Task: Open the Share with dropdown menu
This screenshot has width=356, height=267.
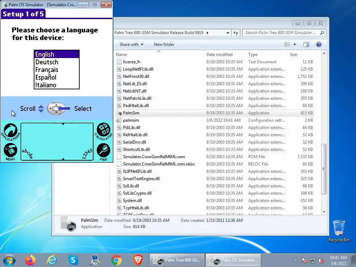Action: [131, 44]
